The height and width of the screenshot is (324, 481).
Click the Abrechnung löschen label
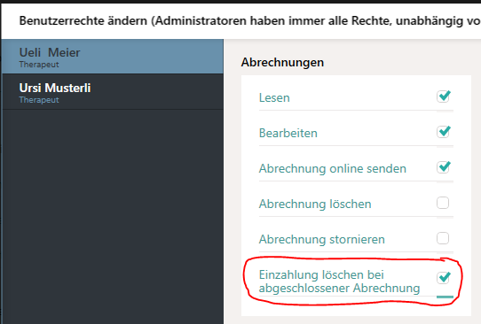315,204
